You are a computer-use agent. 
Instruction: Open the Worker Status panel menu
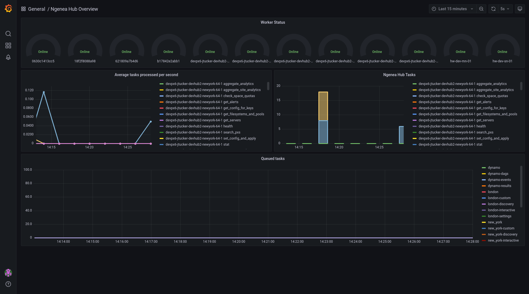(x=273, y=22)
